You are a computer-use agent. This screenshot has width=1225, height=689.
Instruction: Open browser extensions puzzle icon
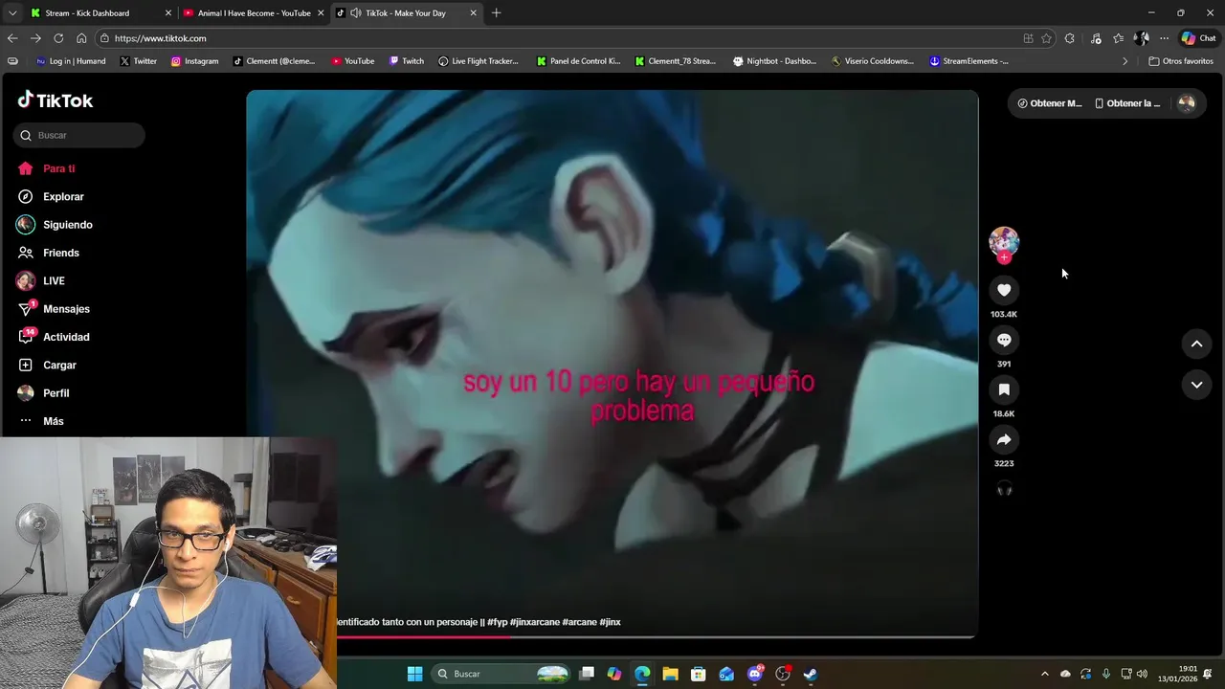click(x=1070, y=38)
